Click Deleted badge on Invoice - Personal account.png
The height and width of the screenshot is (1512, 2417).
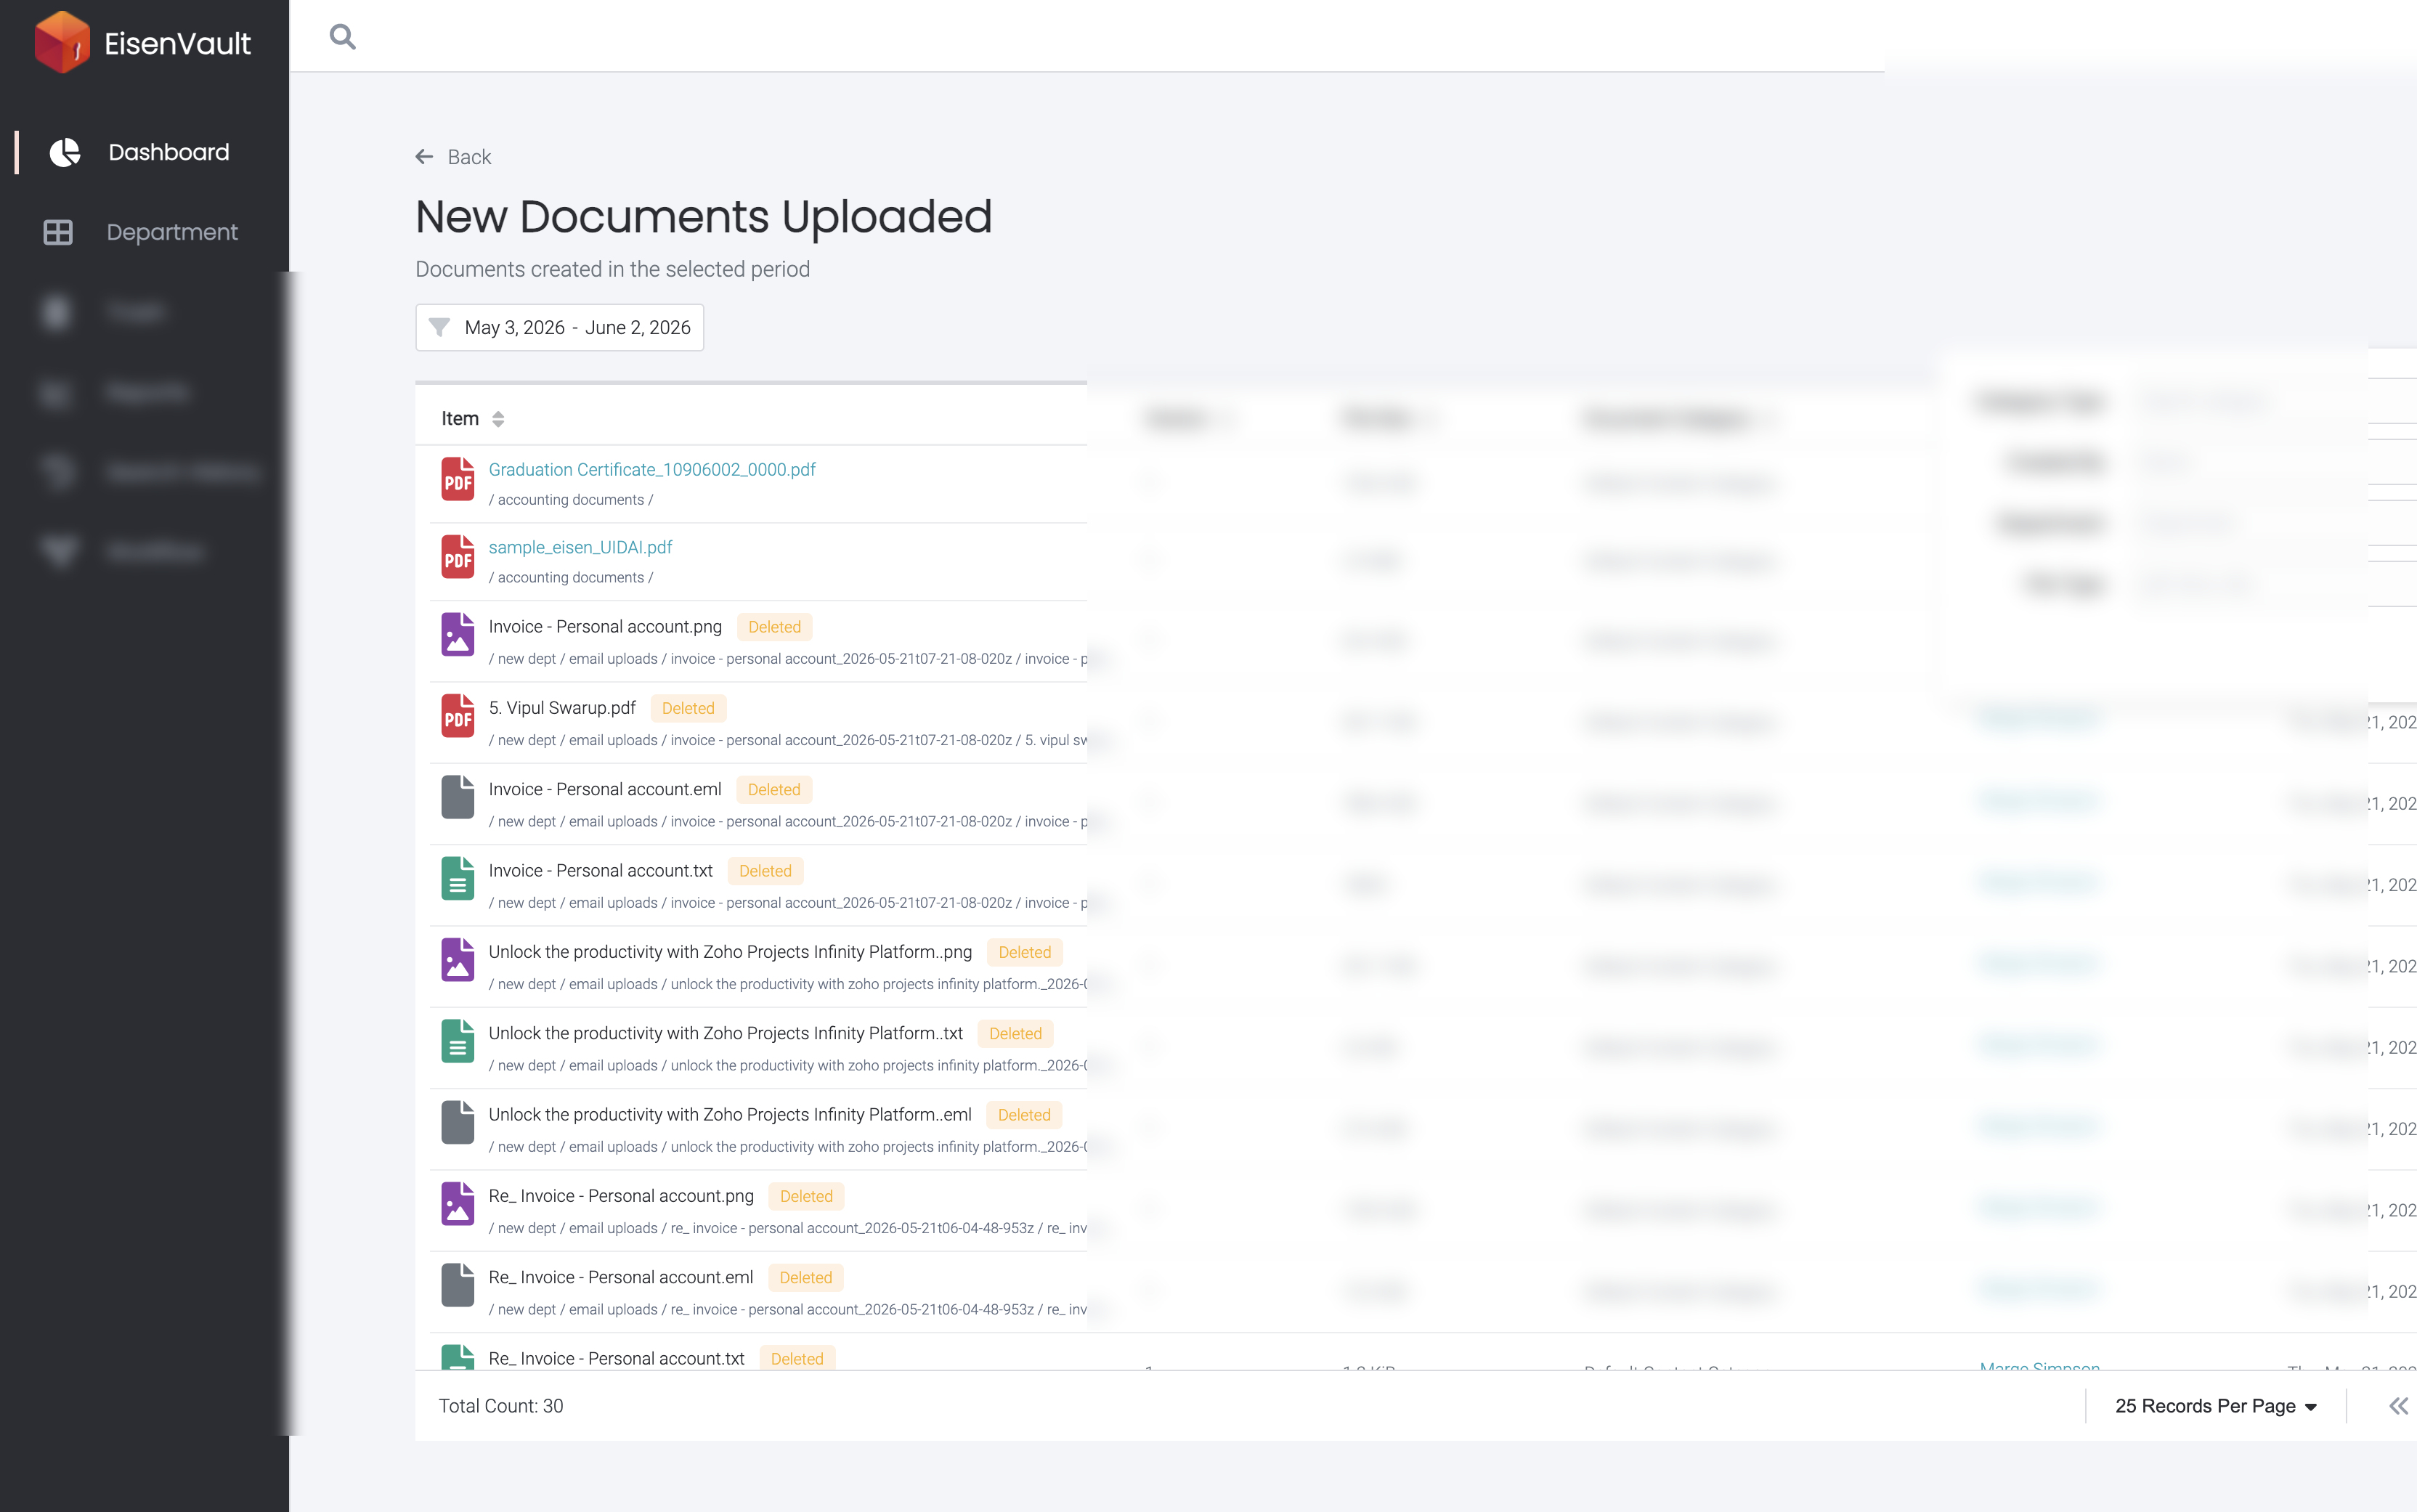coord(774,627)
